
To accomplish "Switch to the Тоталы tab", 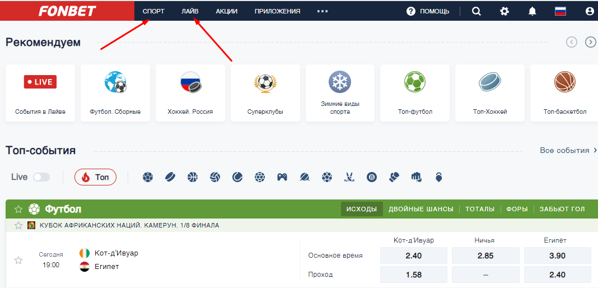I will 480,209.
